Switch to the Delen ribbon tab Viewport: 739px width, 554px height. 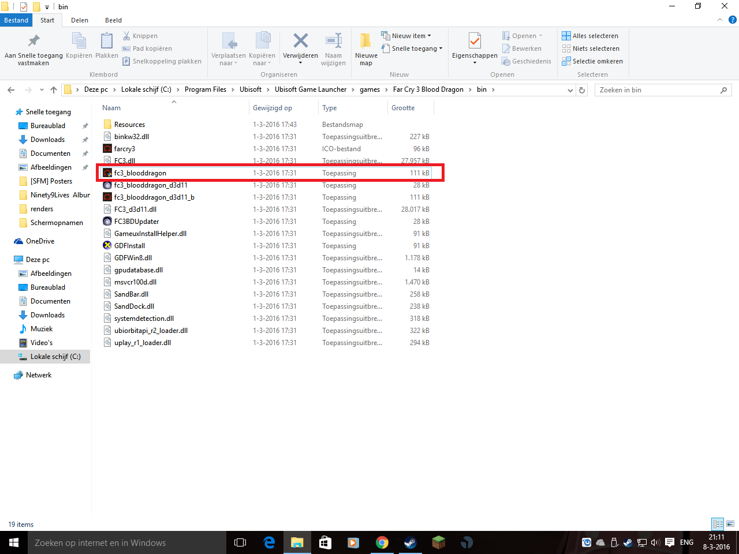[80, 20]
